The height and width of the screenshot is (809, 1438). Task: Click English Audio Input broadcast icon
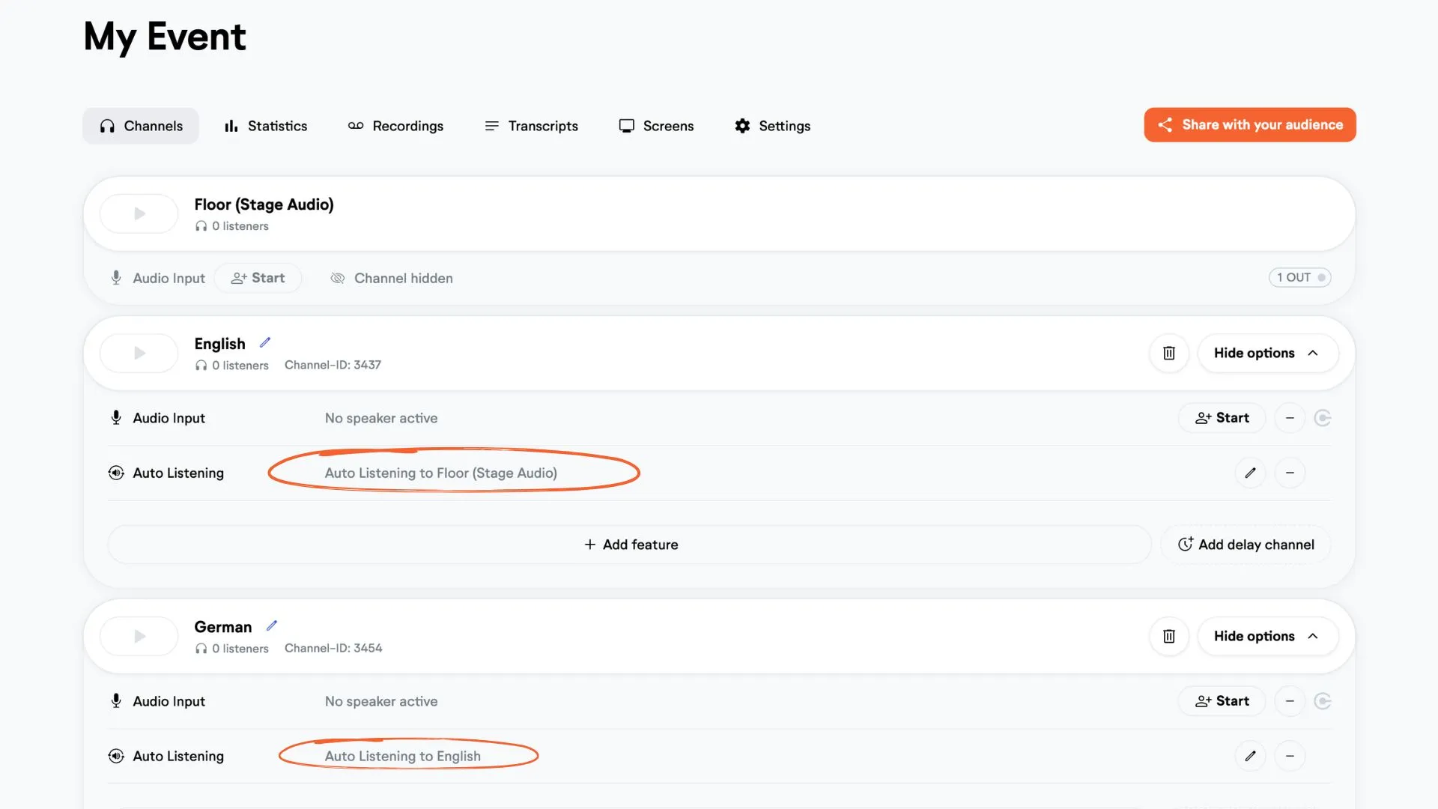[1323, 418]
